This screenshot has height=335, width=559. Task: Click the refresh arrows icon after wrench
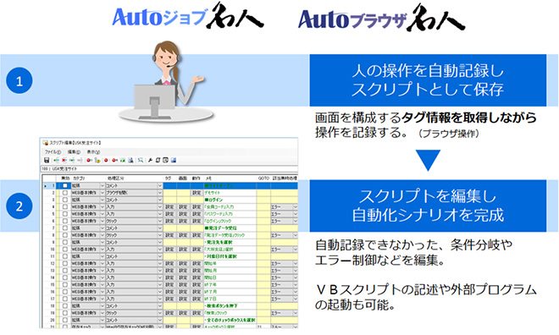[158, 160]
